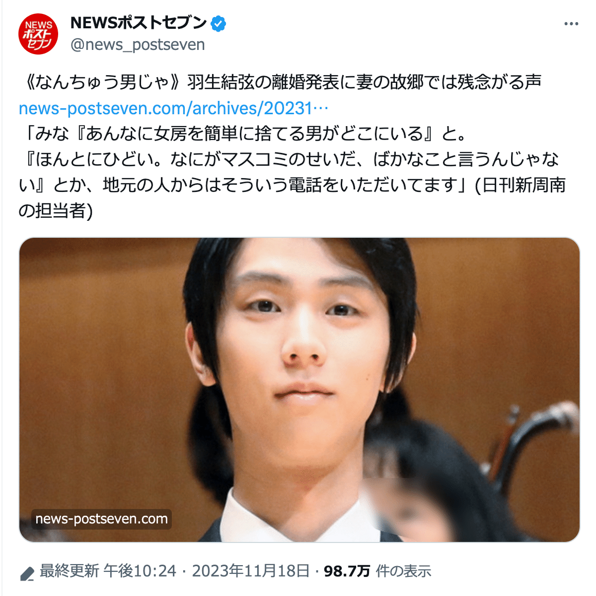Screen dimensions: 596x596
Task: Open the NEWSポストセブン red profile avatar
Action: [x=38, y=34]
